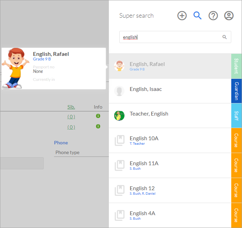242x228 pixels.
Task: Click the Passport no label
Action: (44, 67)
